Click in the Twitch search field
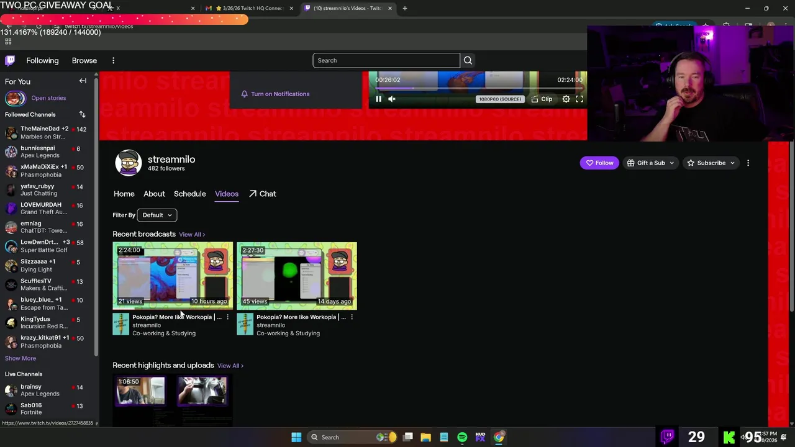 [x=386, y=60]
